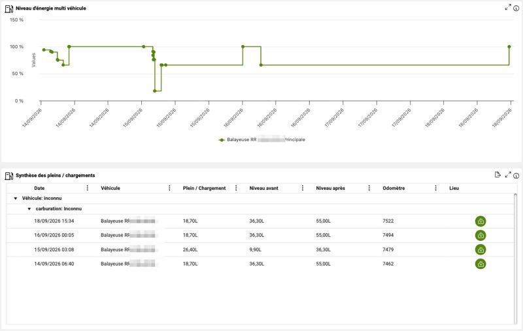Sort by the Plein / Chargement header
This screenshot has height=331, width=523.
tap(204, 188)
